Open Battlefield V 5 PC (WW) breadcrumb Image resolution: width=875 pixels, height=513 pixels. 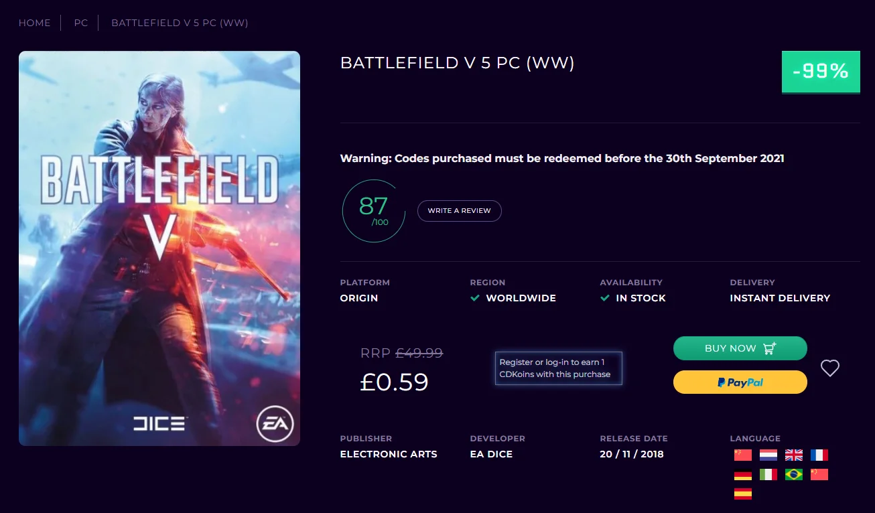180,23
